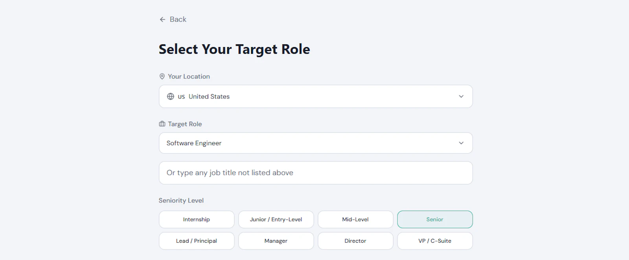The image size is (629, 260).
Task: Click the 'US' country code text
Action: [x=181, y=97]
